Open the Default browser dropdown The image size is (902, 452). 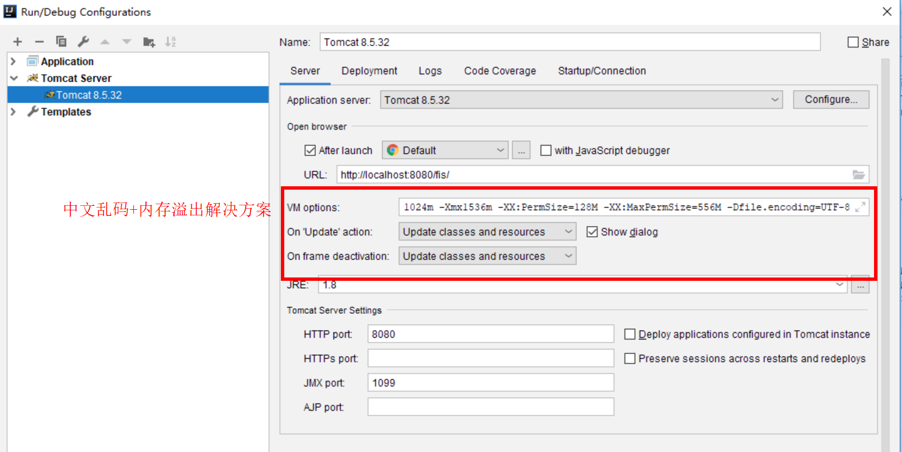tap(445, 150)
